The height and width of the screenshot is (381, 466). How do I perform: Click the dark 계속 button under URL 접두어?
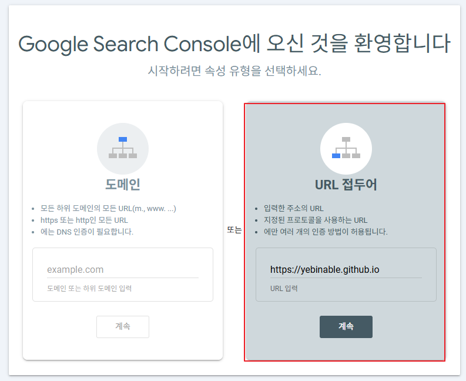click(x=346, y=326)
